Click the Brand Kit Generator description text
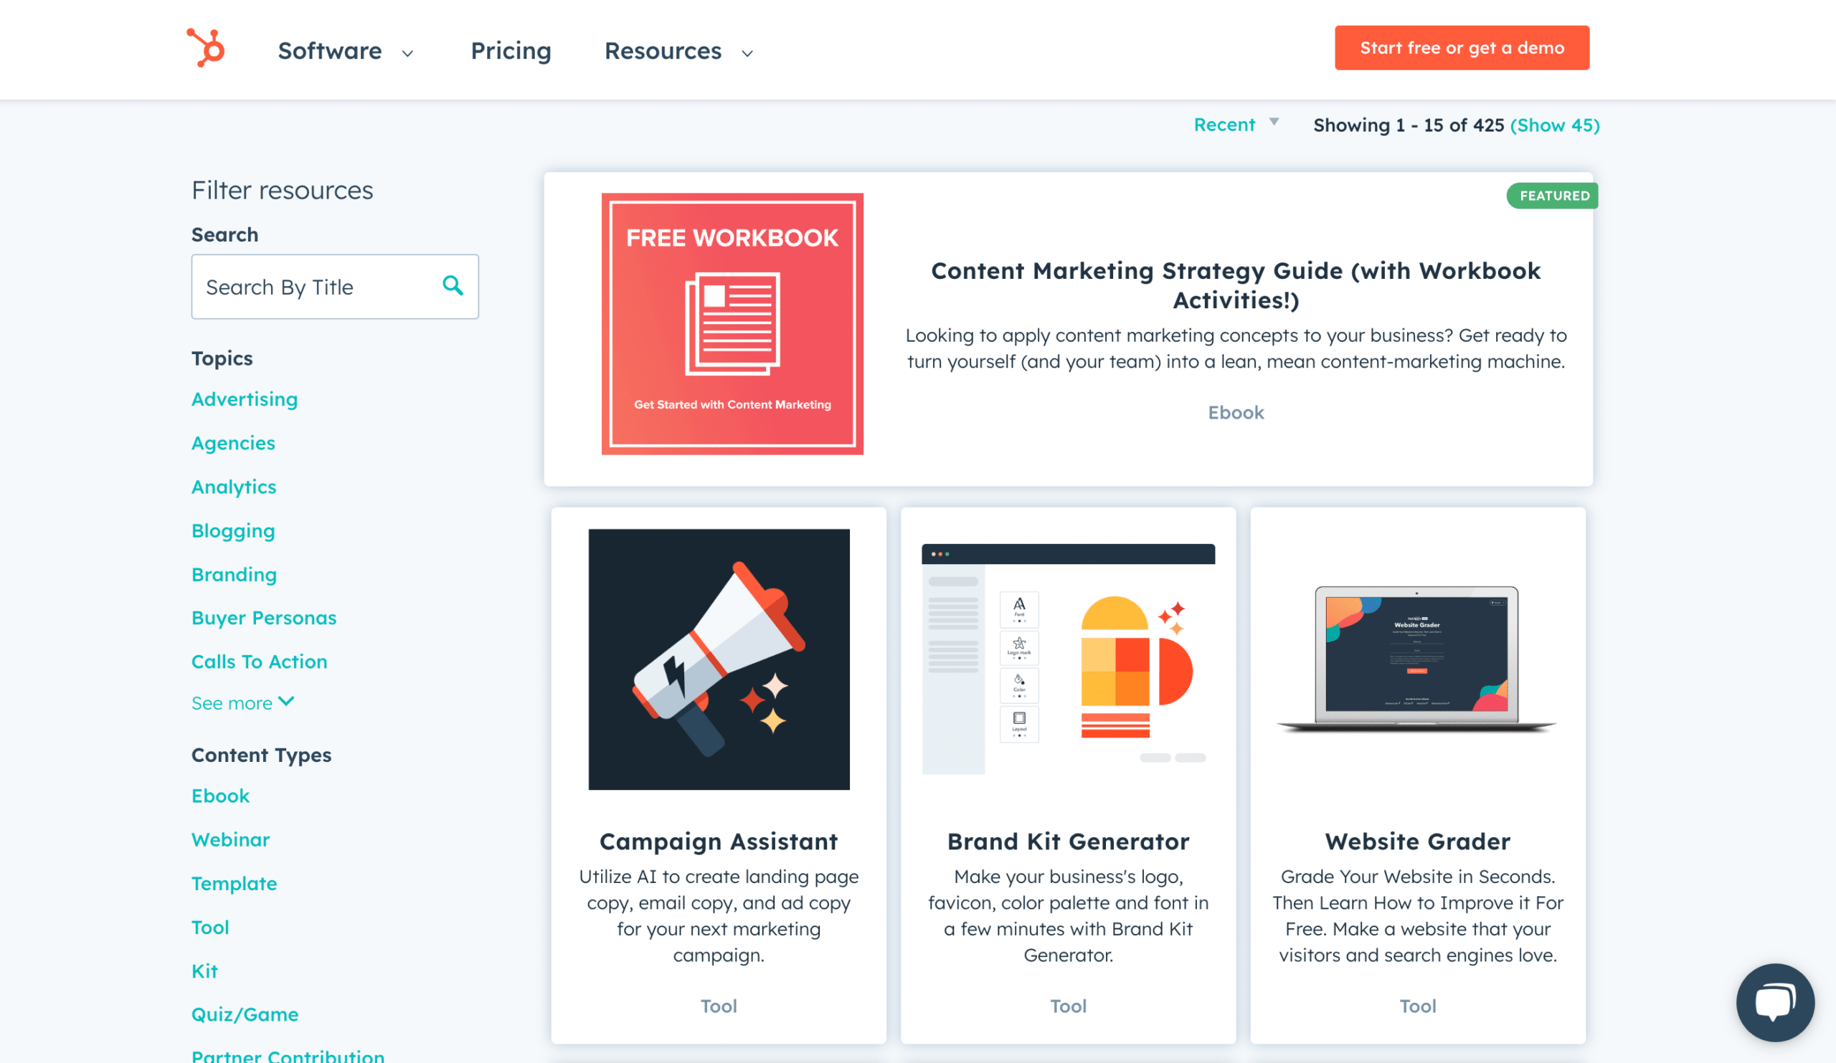 pos(1068,915)
